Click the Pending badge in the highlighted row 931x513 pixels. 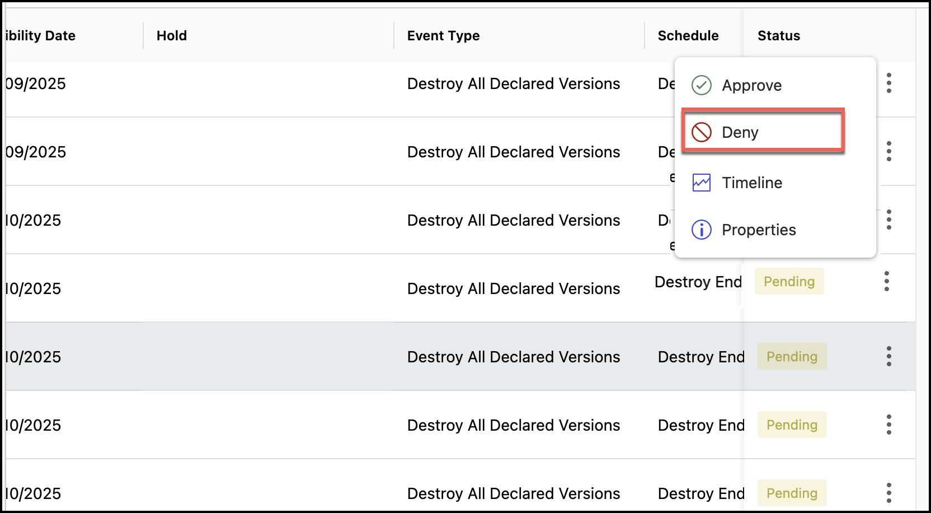point(792,356)
